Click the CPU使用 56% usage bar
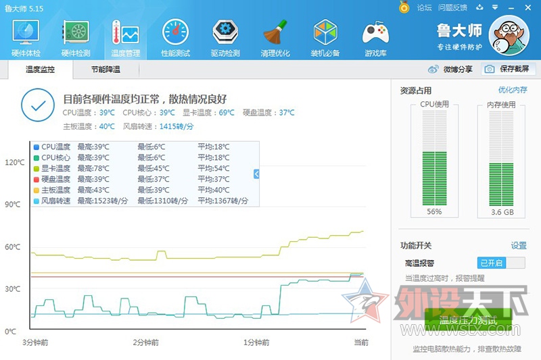The image size is (541, 360). click(434, 159)
